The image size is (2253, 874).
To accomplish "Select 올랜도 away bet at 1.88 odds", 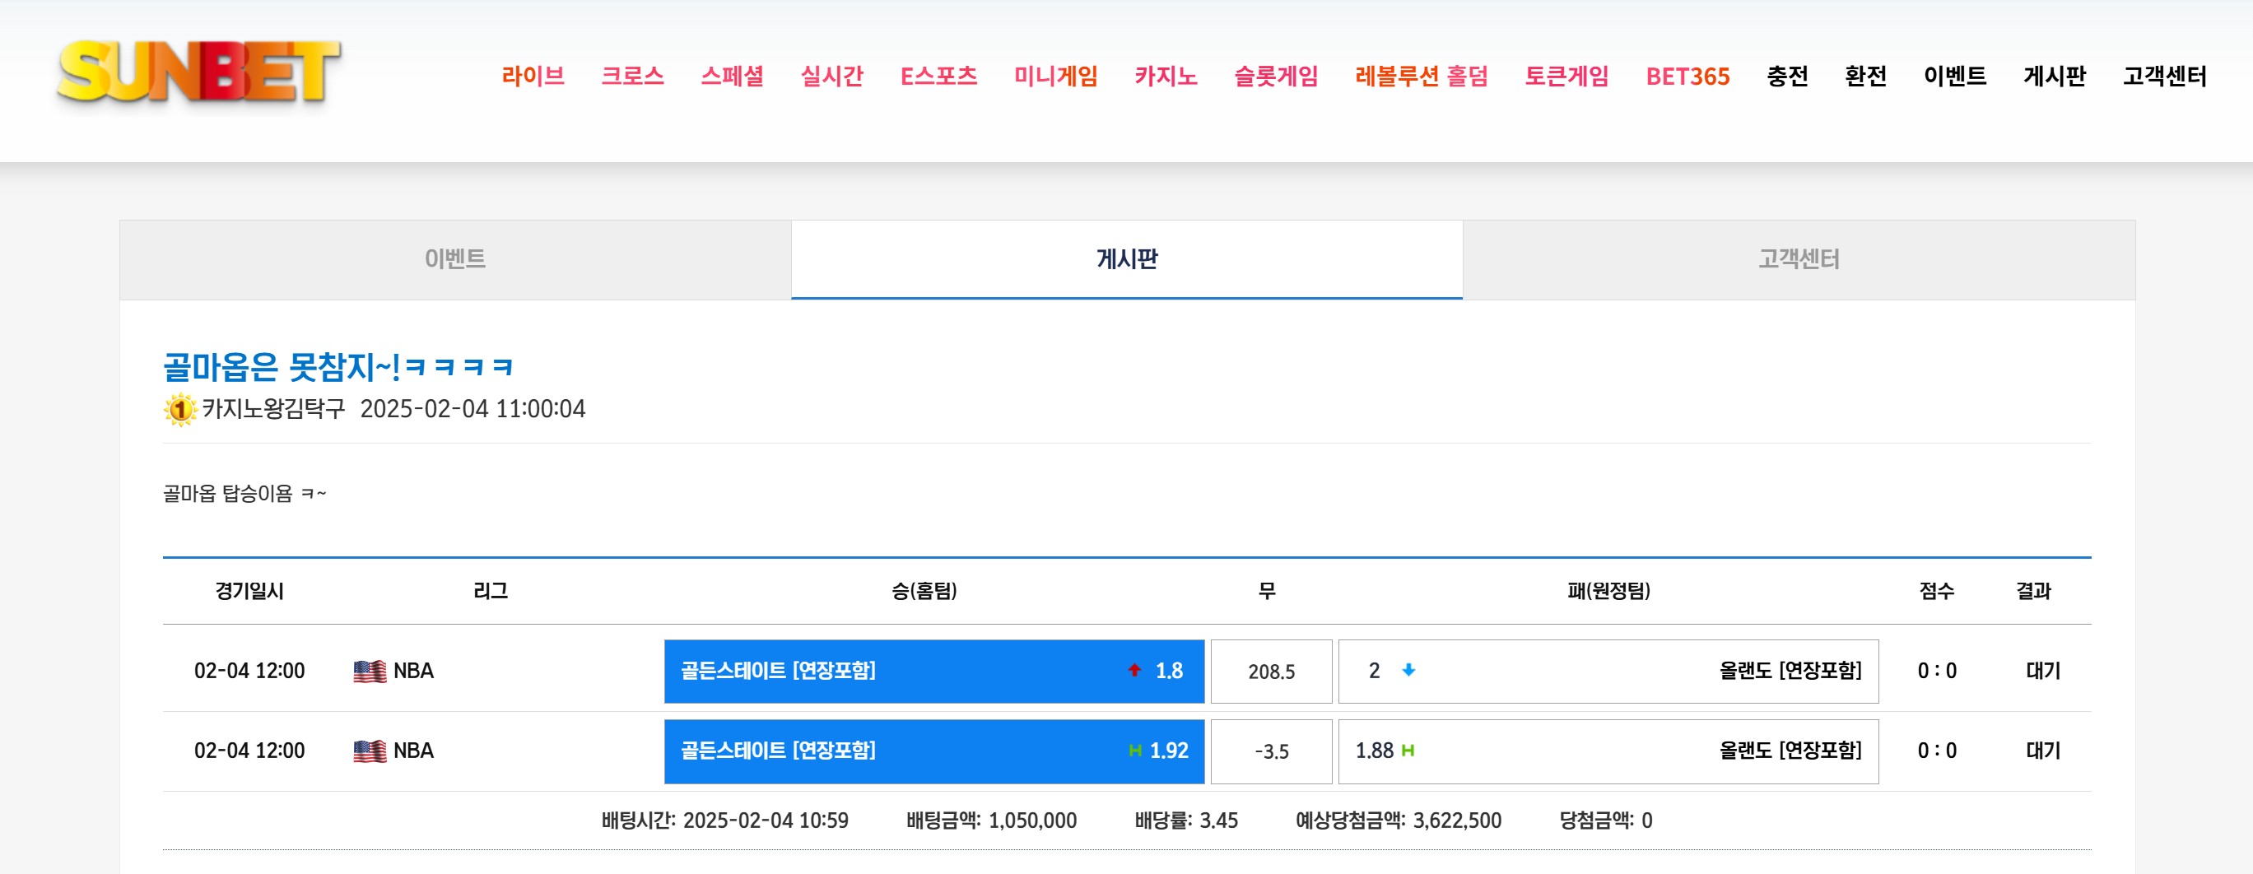I will click(x=1608, y=751).
